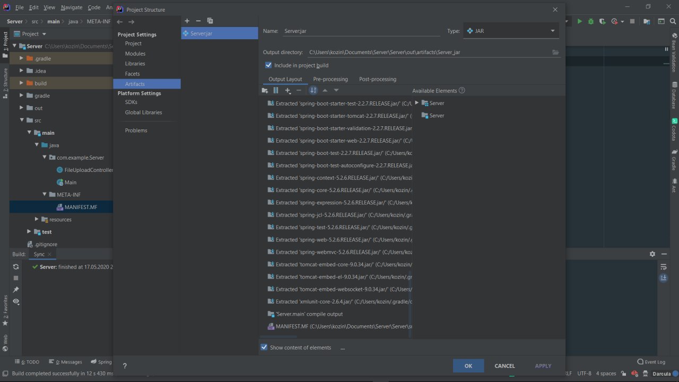The height and width of the screenshot is (382, 679).
Task: Collapse the META-INF folder in Project tree
Action: coord(45,195)
